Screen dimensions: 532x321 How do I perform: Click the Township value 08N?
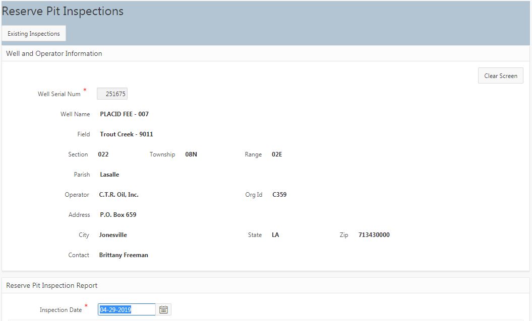point(191,154)
